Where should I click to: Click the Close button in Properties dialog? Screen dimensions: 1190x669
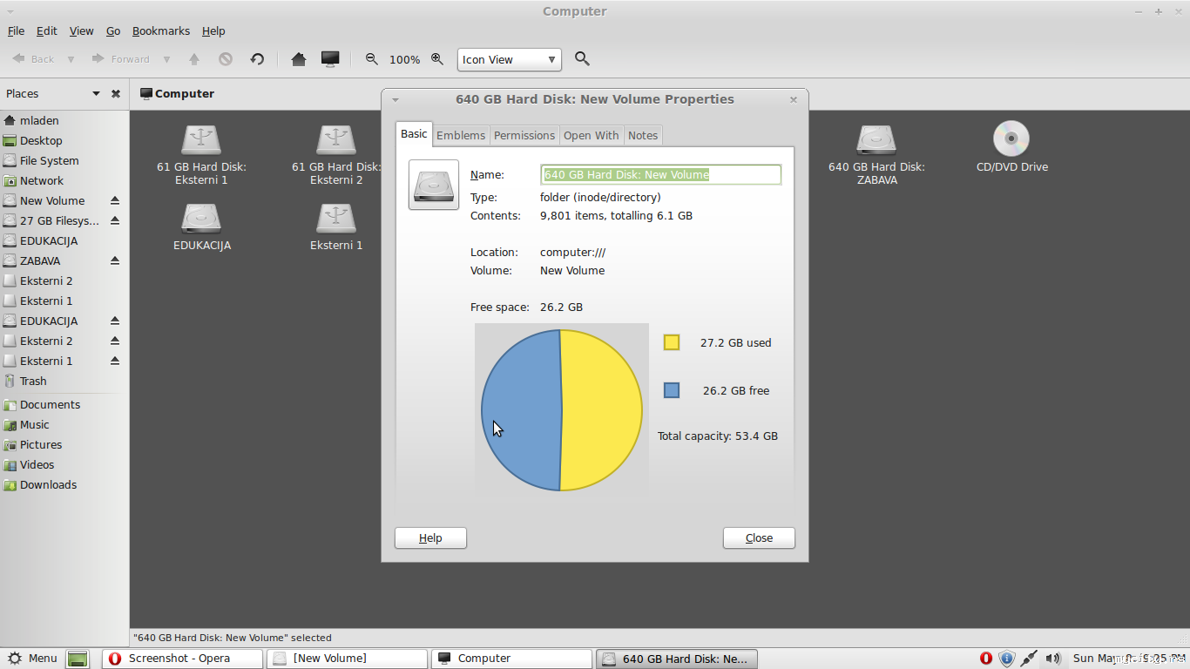click(x=759, y=538)
